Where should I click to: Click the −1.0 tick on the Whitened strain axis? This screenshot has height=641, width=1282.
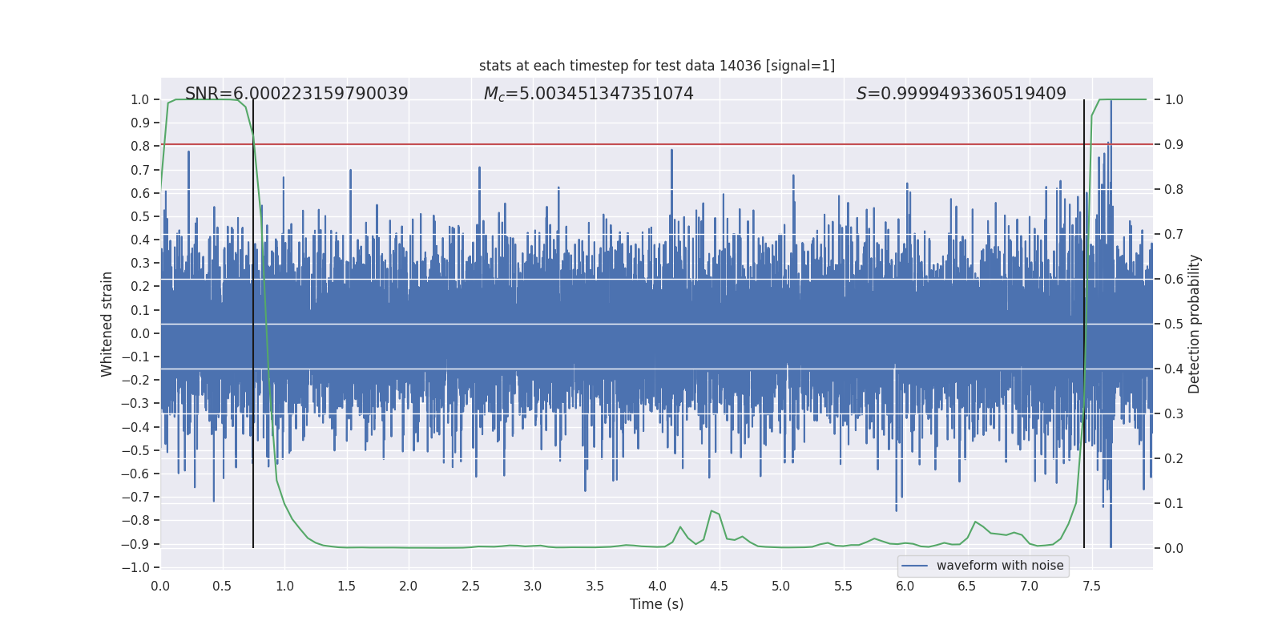[136, 567]
